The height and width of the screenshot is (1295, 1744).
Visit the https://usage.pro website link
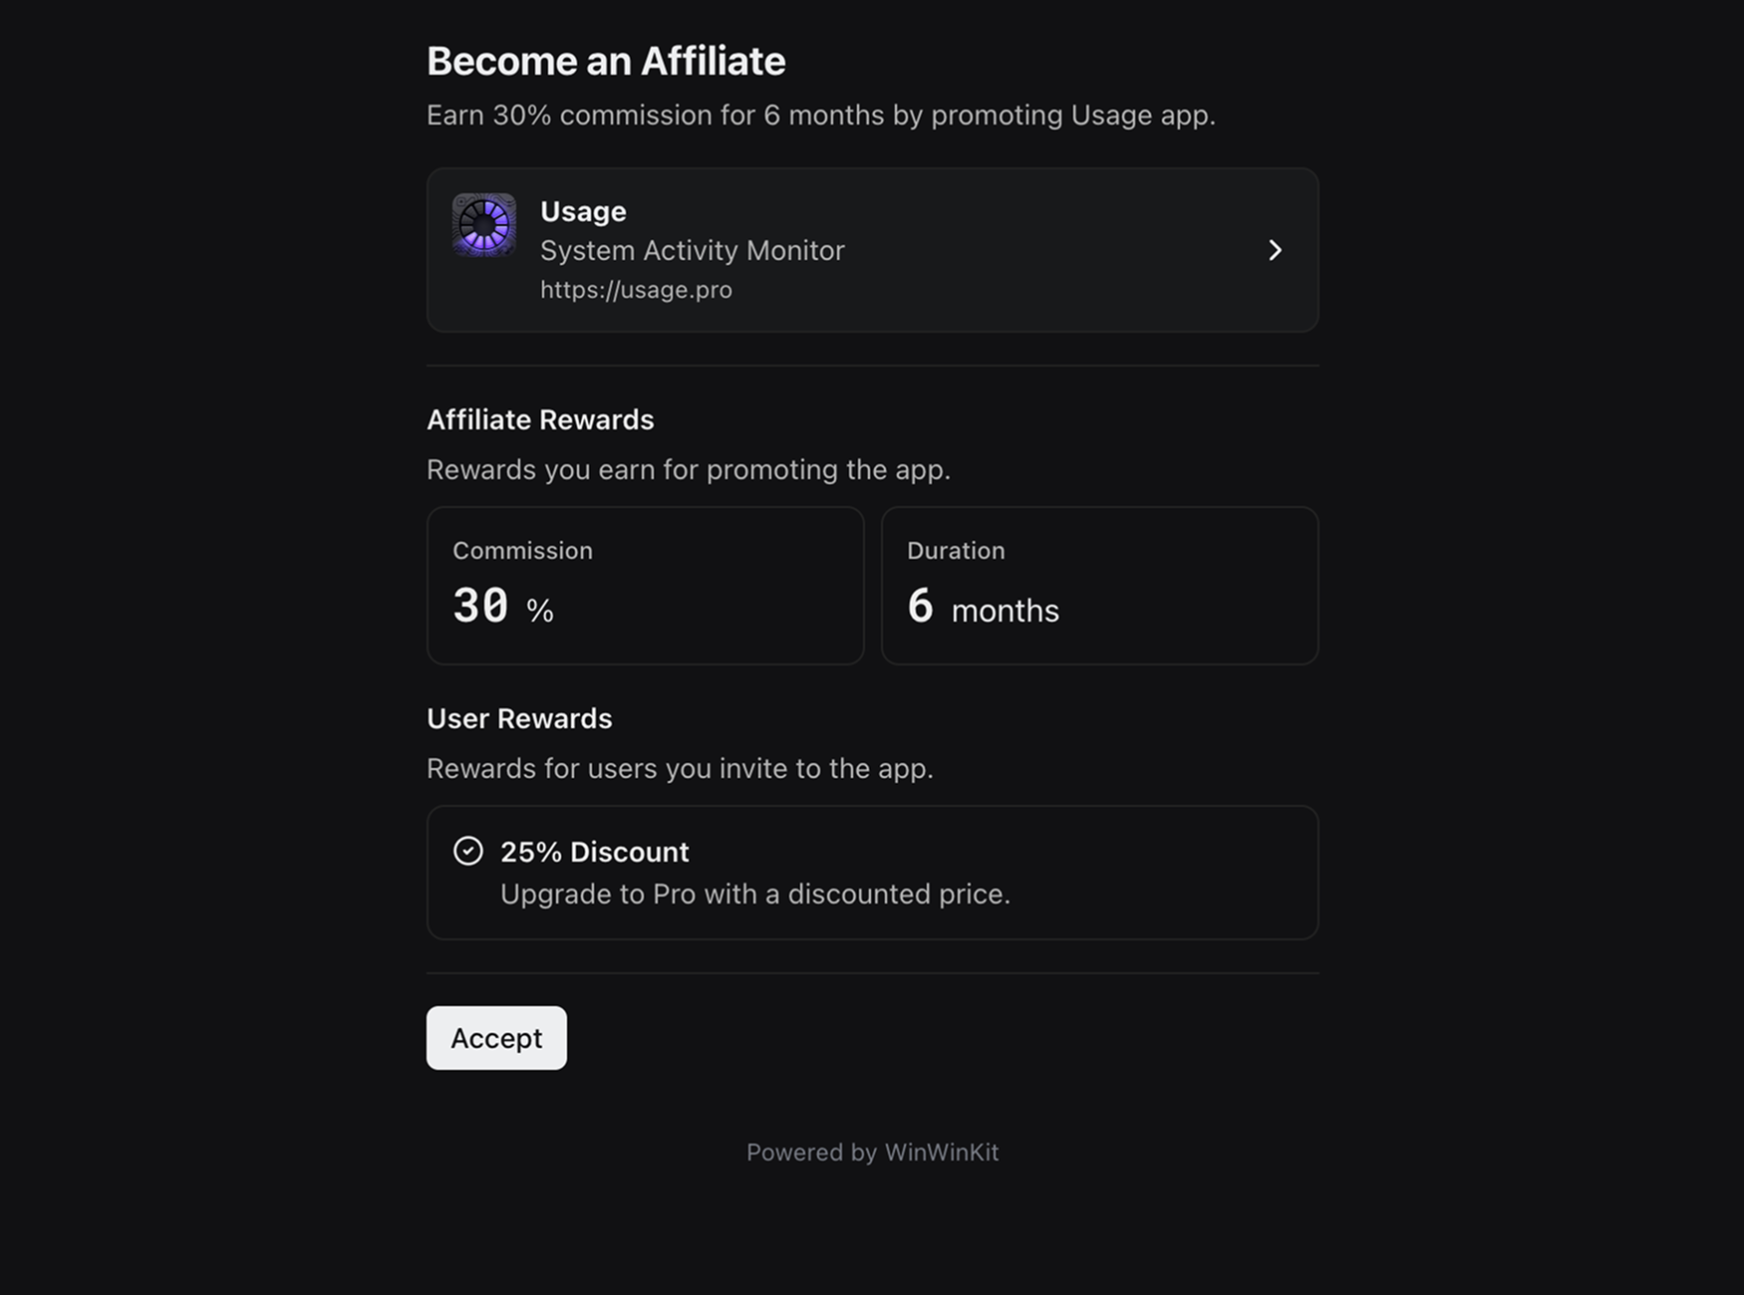637,289
